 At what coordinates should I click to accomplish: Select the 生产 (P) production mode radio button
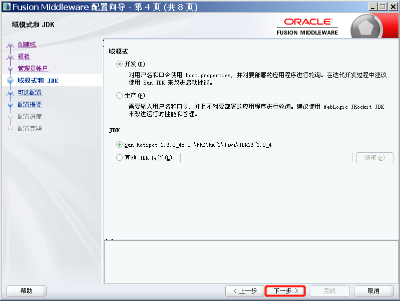coord(119,96)
